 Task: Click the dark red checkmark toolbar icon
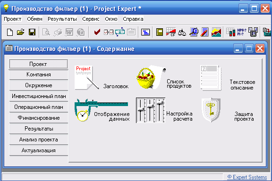coord(97,32)
